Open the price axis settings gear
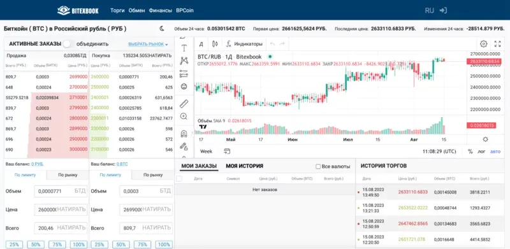Screen dimensions: 510x249 (x=485, y=139)
